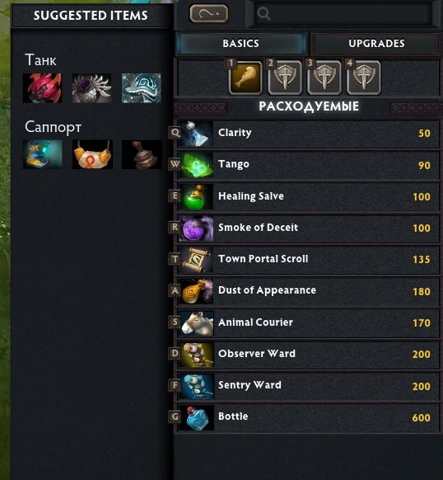Select consumables category 1 with drumstick

pyautogui.click(x=245, y=78)
